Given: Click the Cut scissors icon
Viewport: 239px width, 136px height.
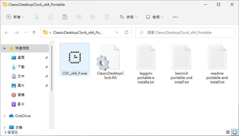Looking at the screenshot, I should [37, 17].
